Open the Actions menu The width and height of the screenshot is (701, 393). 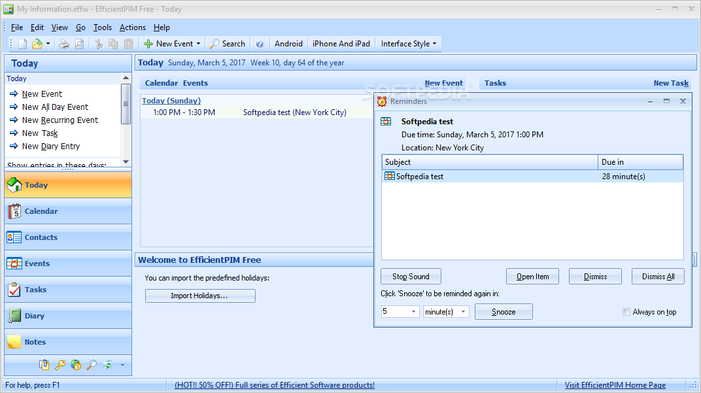coord(132,27)
